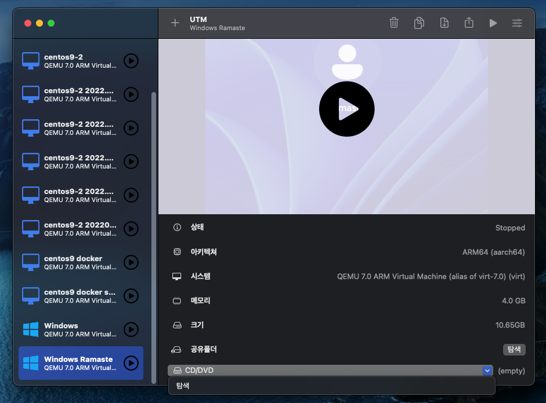Start the centos9 docker s... VM play button
This screenshot has width=546, height=403.
131,296
